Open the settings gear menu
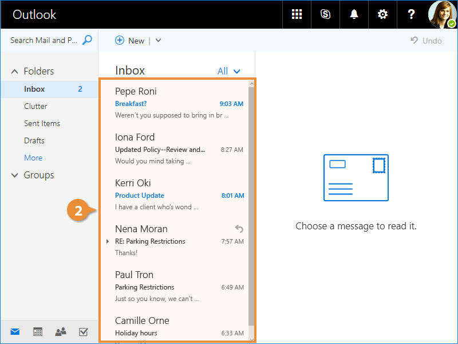The height and width of the screenshot is (344, 458). click(x=382, y=14)
